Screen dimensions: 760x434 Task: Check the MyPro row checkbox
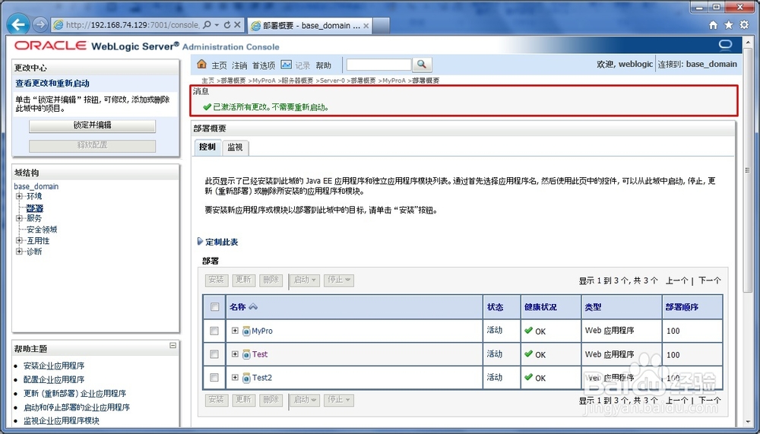tap(214, 331)
